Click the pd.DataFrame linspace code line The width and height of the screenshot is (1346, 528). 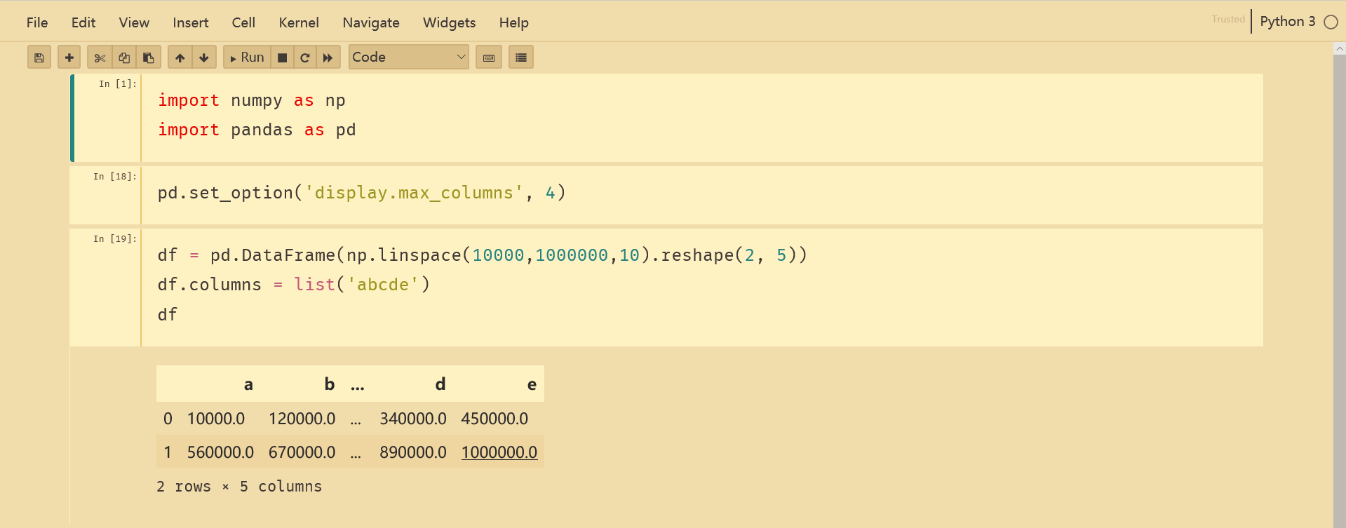point(483,255)
